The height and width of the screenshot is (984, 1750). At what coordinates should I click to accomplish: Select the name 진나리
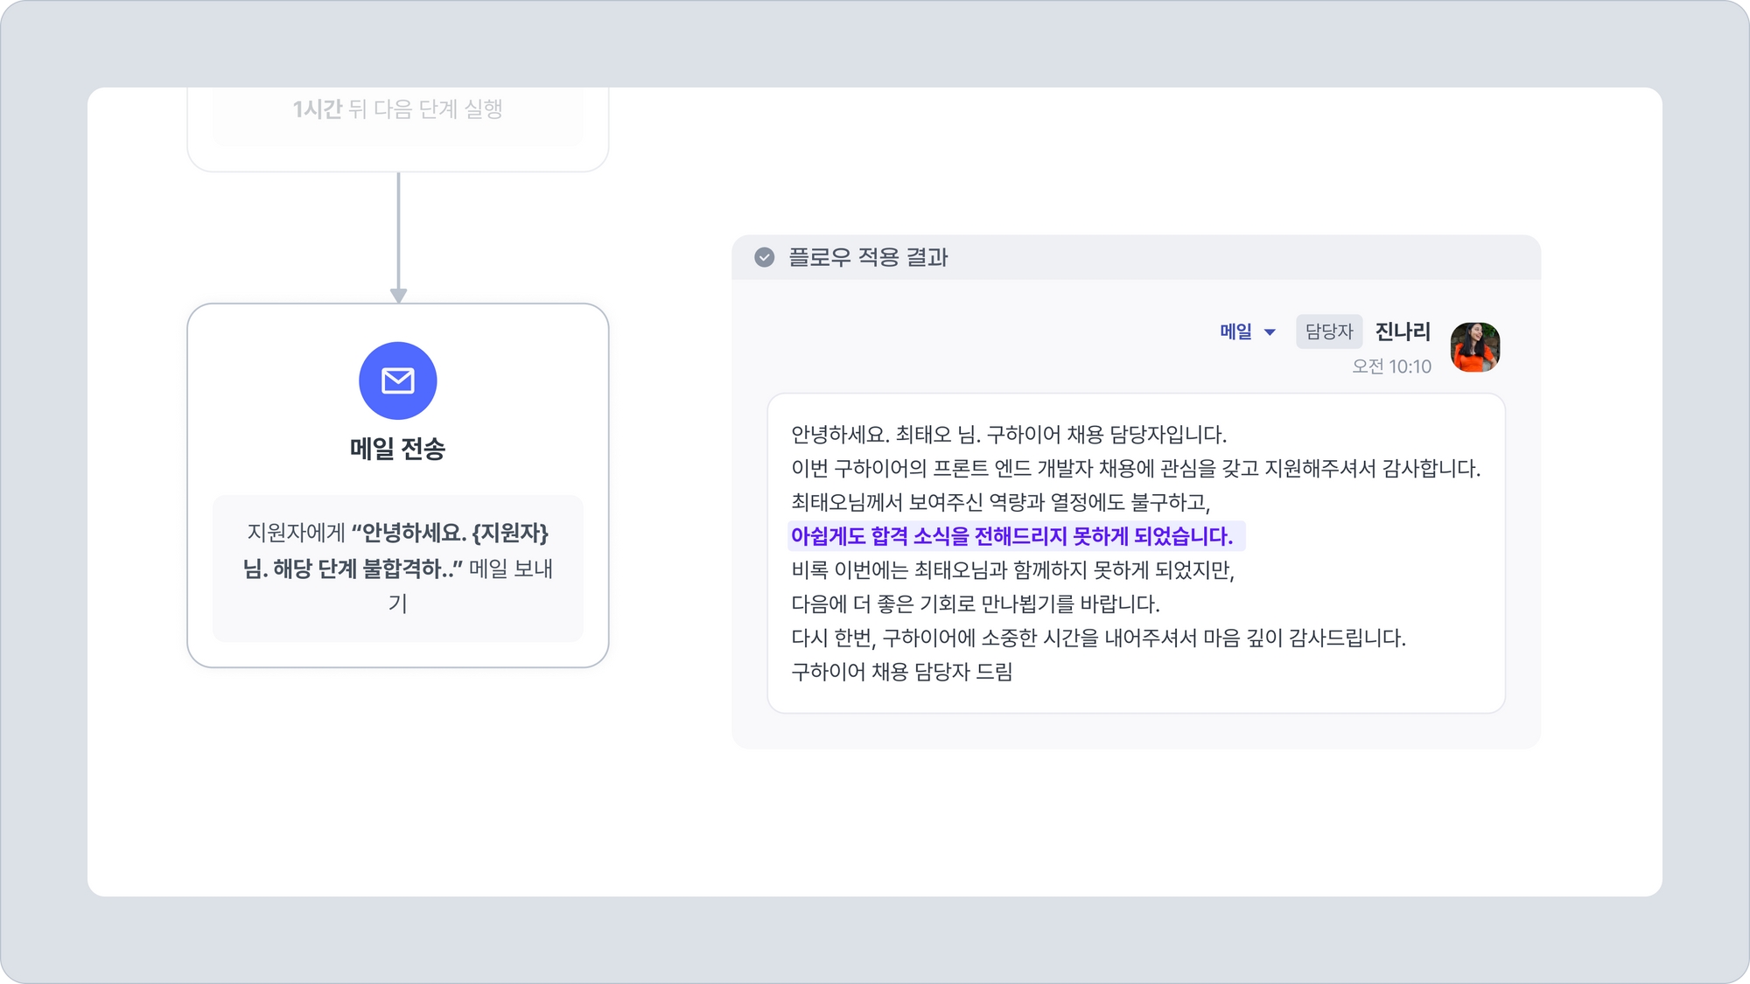click(1402, 331)
